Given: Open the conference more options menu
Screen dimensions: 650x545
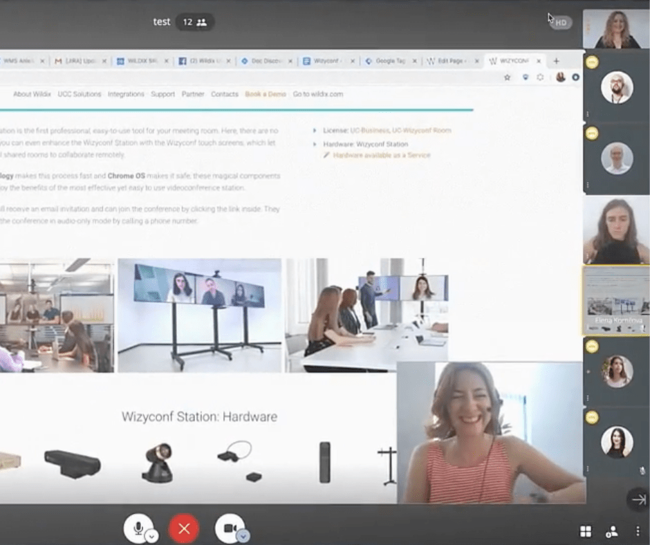Looking at the screenshot, I should 638,531.
